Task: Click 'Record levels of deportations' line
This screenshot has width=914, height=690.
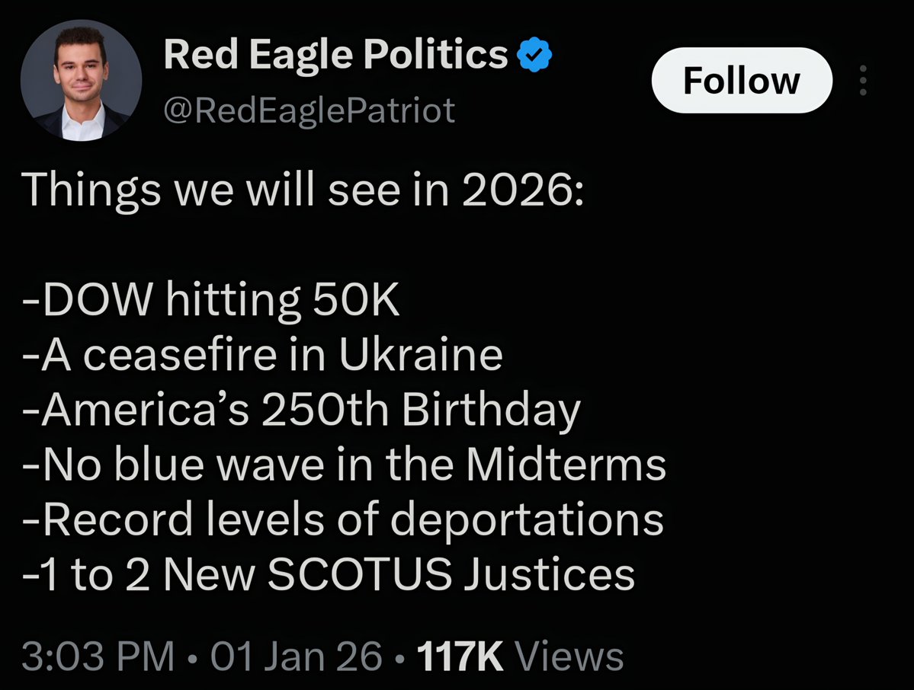Action: coord(343,520)
